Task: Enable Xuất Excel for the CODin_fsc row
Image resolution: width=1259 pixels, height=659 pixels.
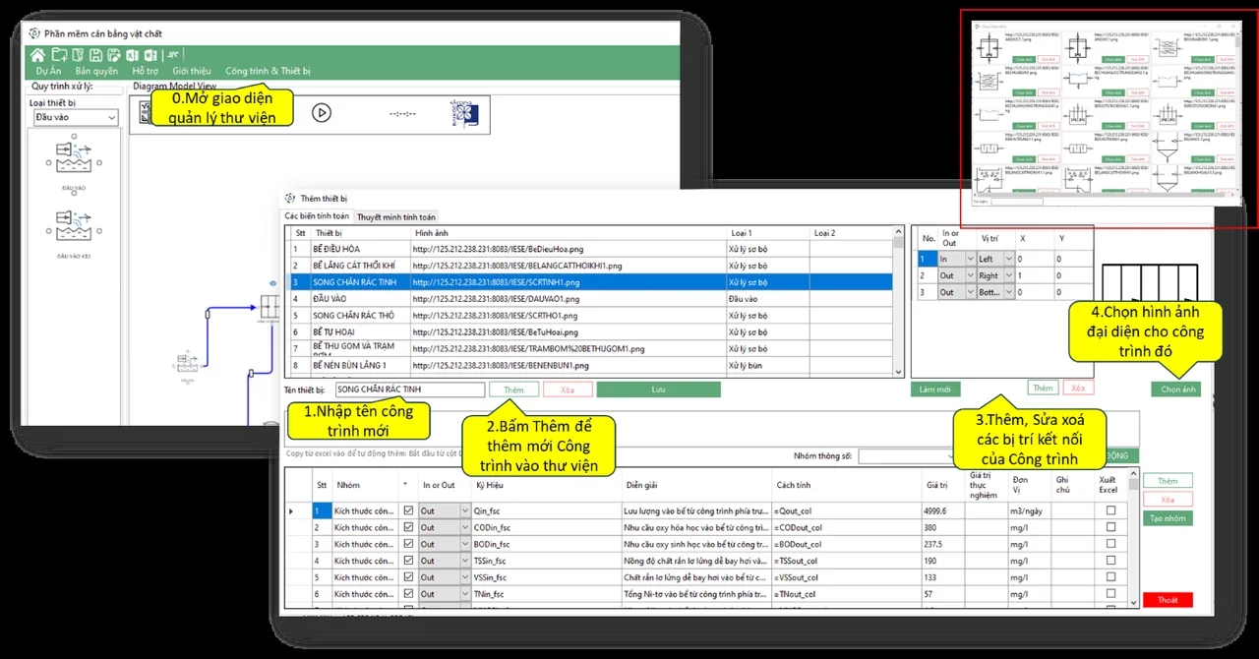Action: tap(1111, 527)
